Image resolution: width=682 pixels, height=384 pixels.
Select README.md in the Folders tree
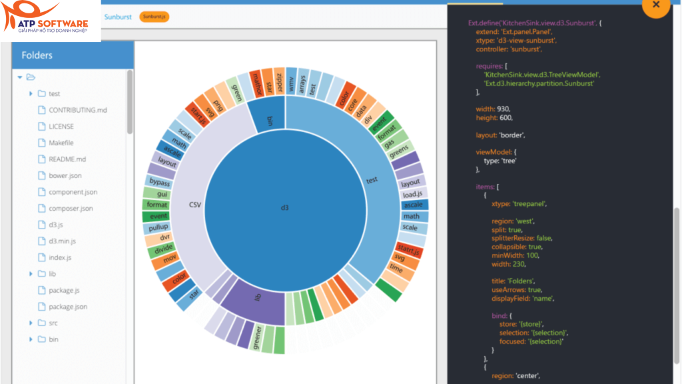pyautogui.click(x=67, y=159)
